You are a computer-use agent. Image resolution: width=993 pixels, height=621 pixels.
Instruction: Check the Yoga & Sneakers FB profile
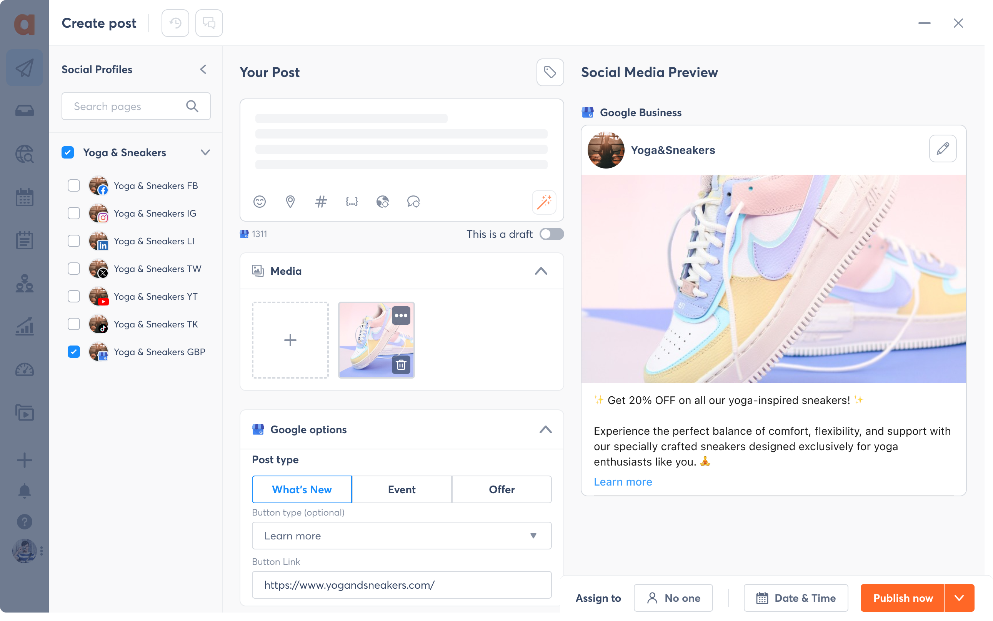[74, 185]
